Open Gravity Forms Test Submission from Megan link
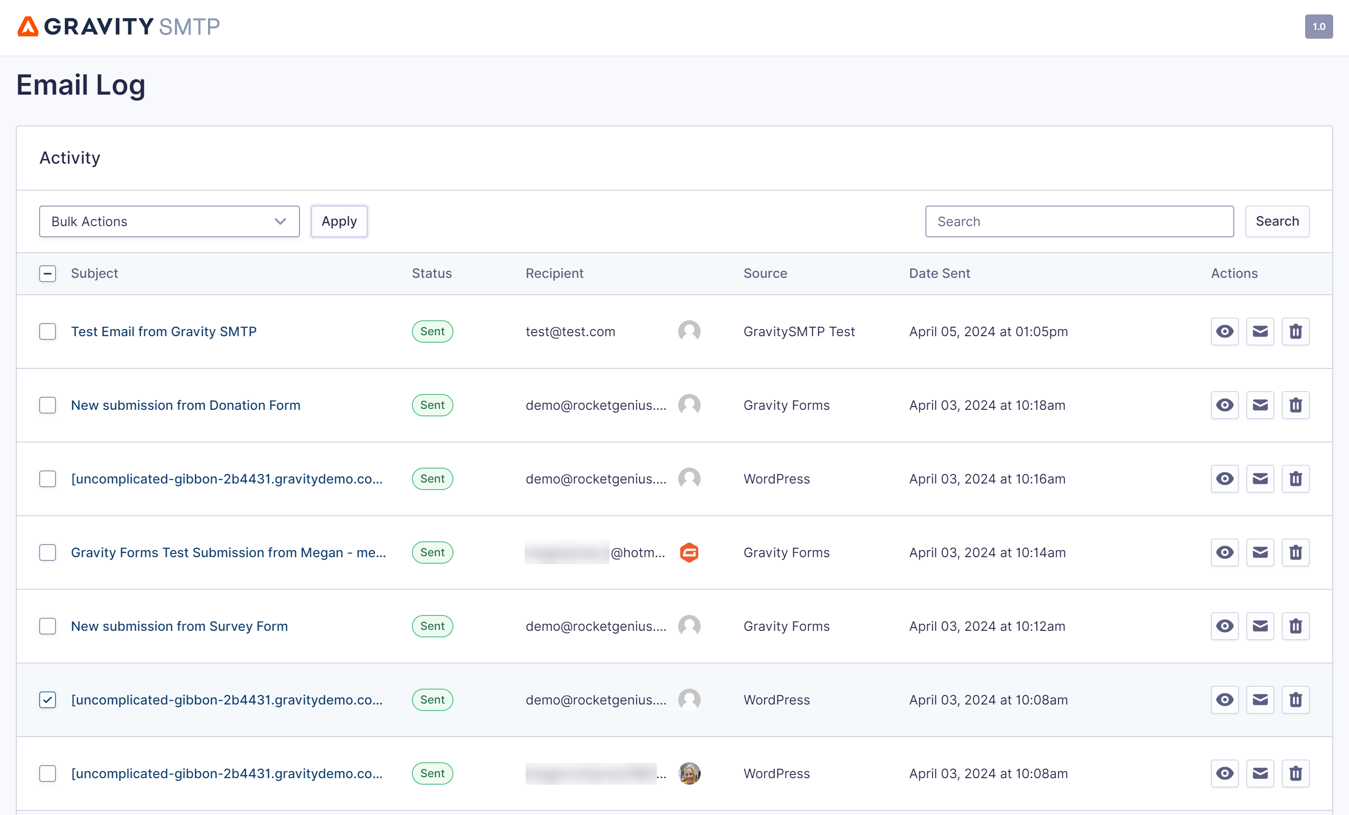This screenshot has width=1349, height=815. click(x=228, y=553)
